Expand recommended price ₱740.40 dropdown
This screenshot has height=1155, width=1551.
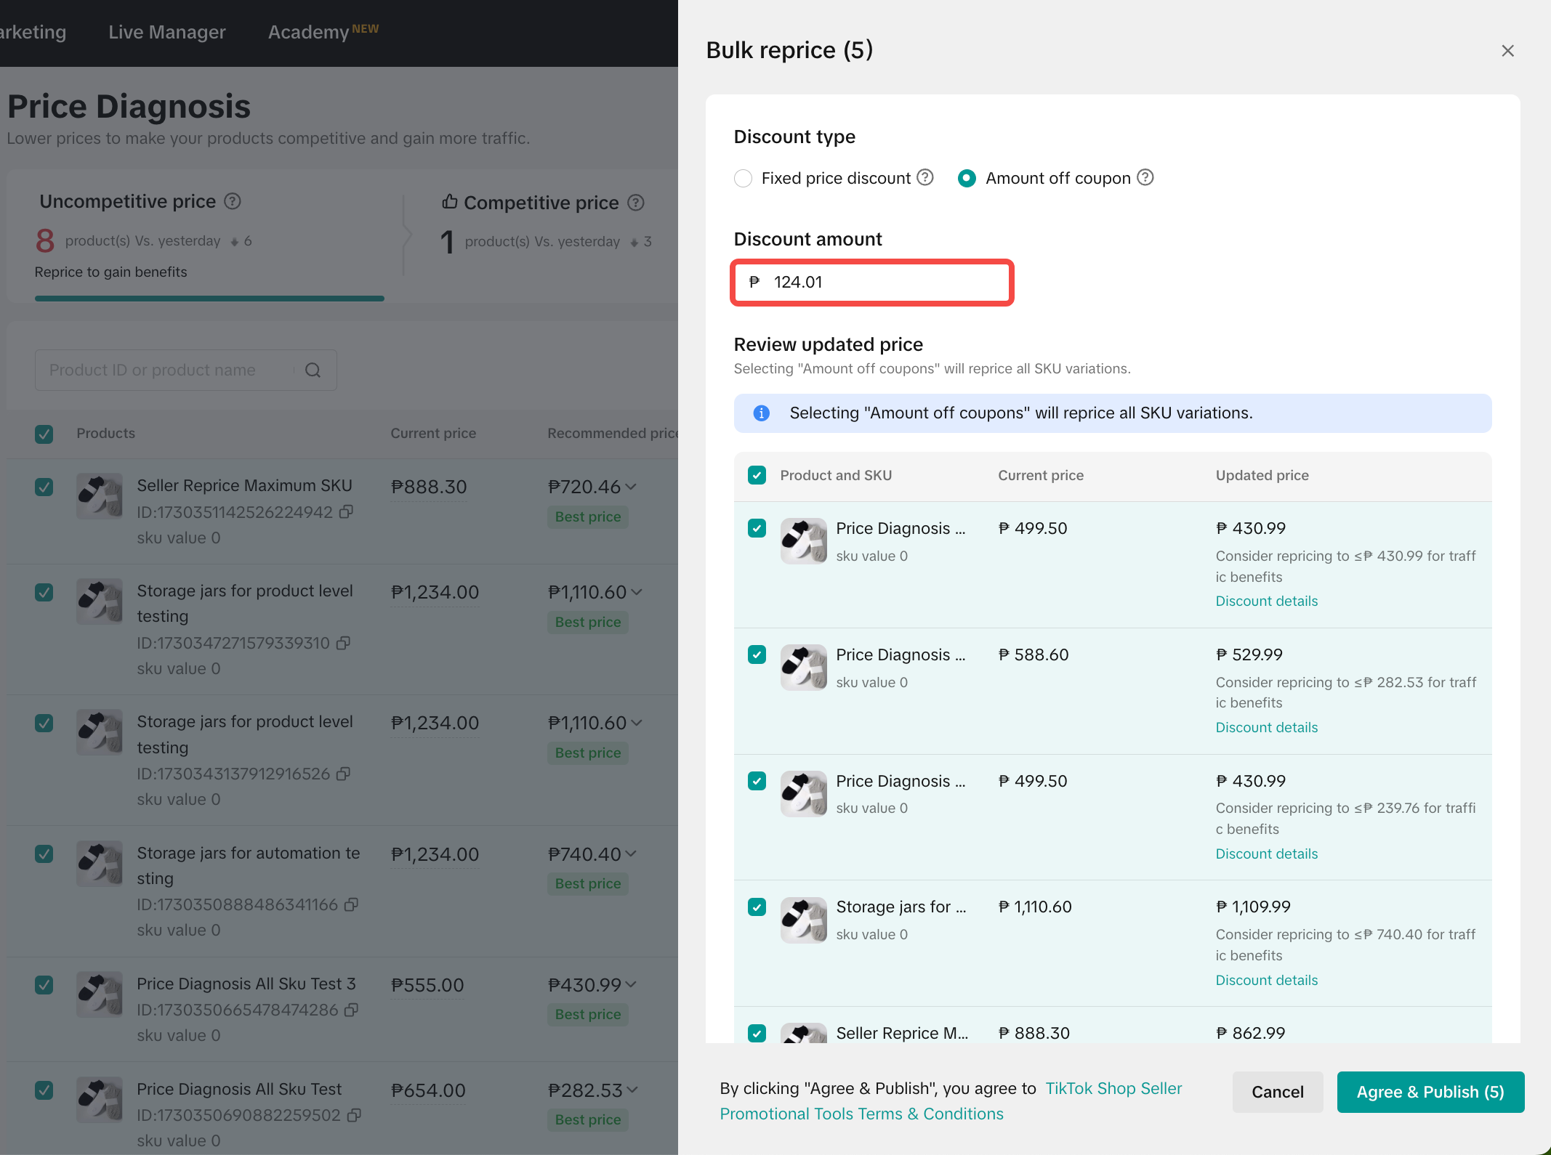pyautogui.click(x=631, y=854)
